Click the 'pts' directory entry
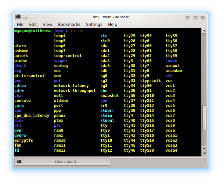 [57, 126]
